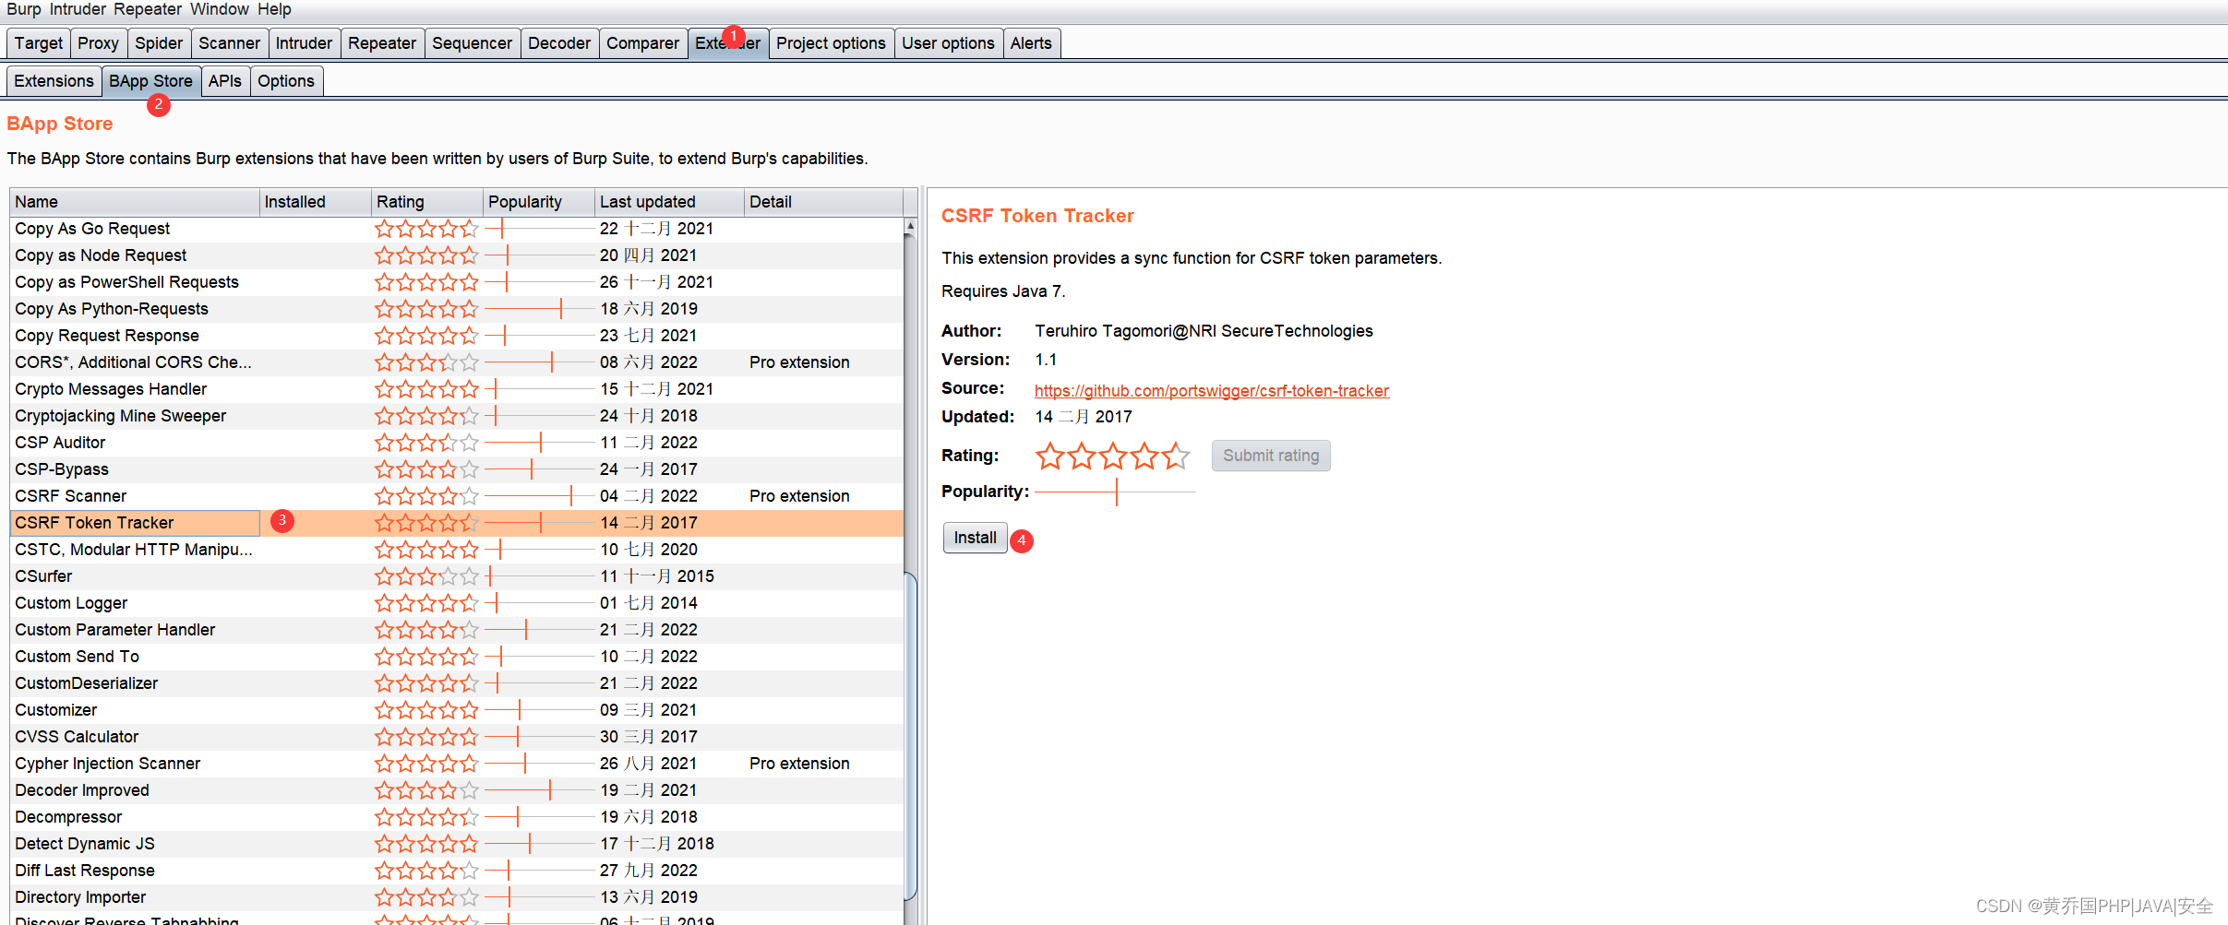The height and width of the screenshot is (925, 2228).
Task: Click the Customizer row star rating
Action: 426,710
